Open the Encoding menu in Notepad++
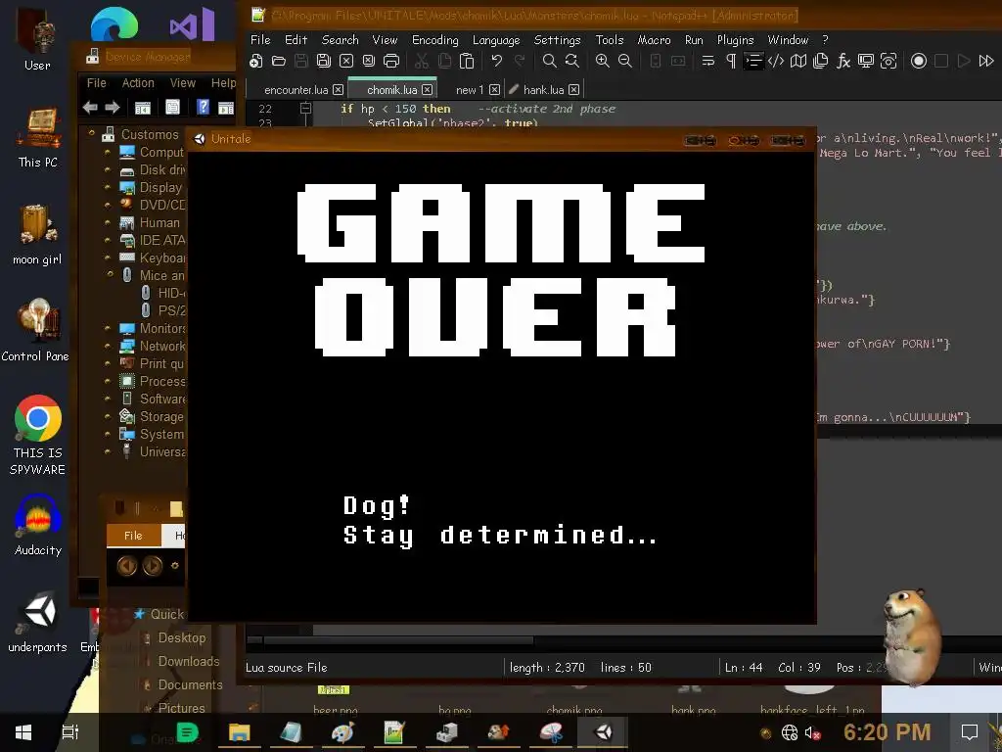This screenshot has width=1002, height=752. [435, 39]
